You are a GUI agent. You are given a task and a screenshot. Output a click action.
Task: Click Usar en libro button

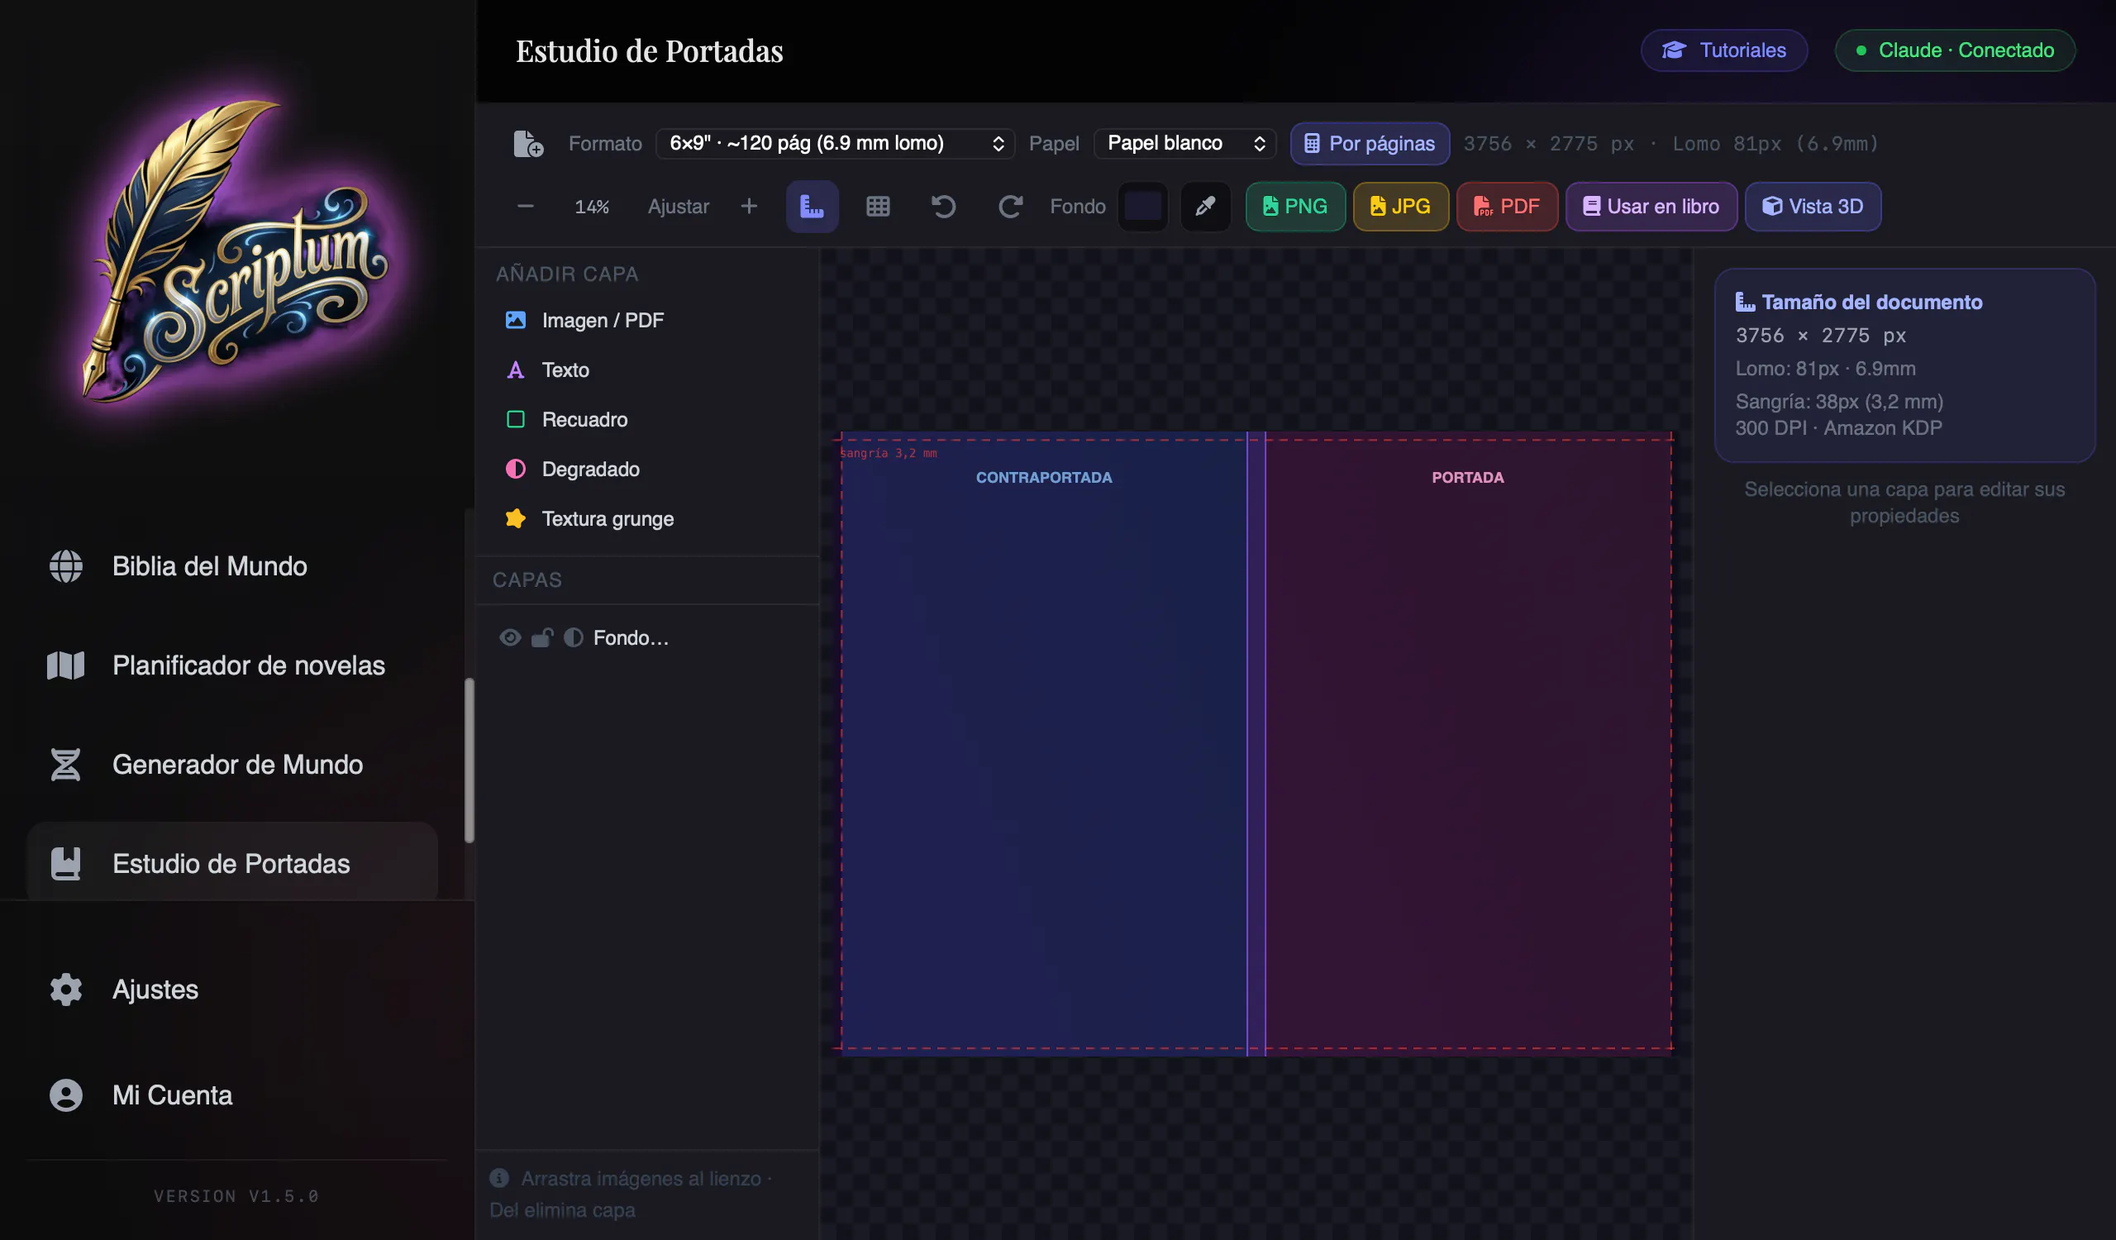[1651, 207]
